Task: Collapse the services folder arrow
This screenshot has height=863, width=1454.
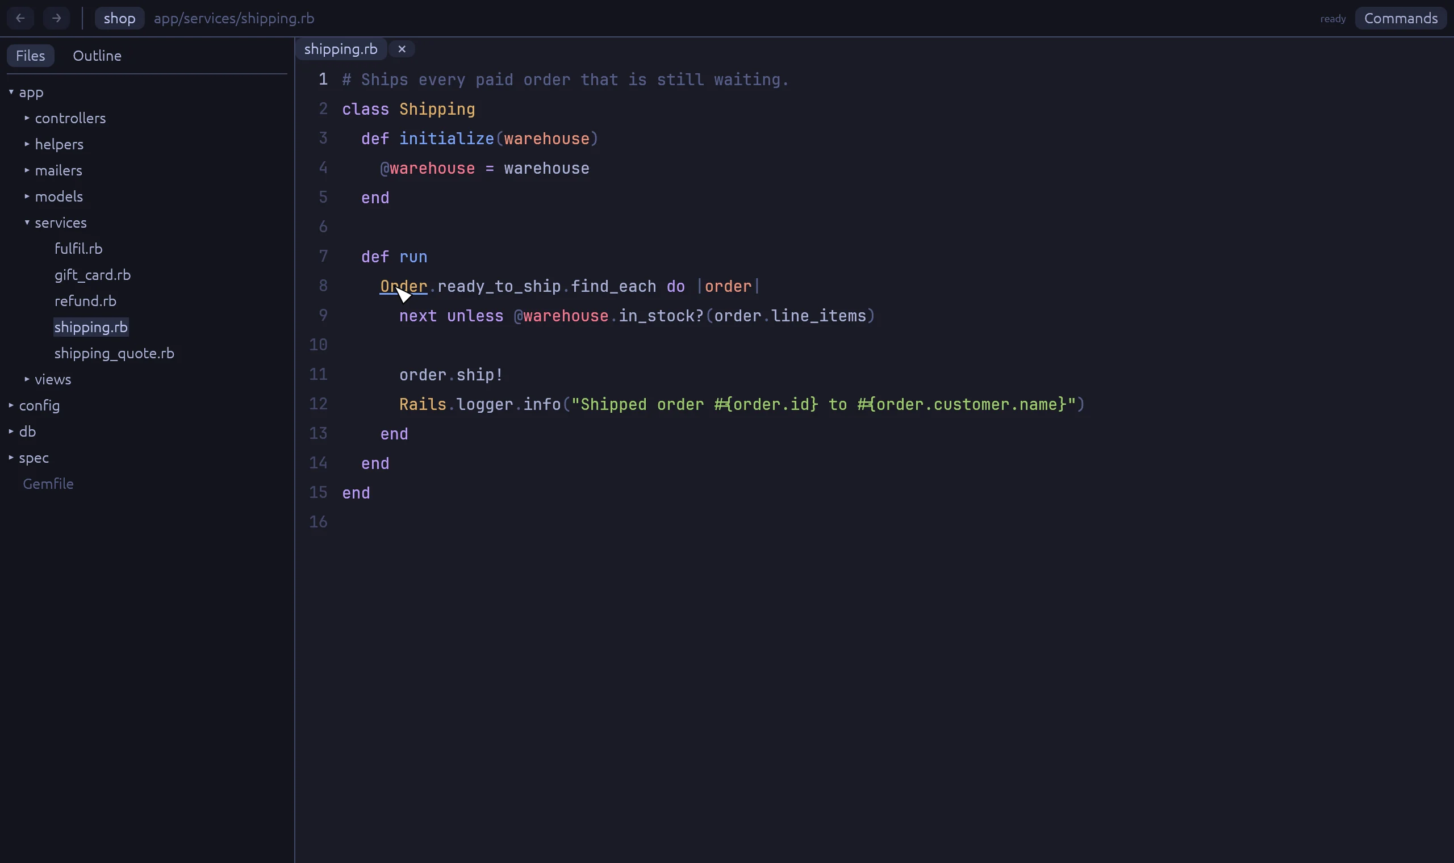Action: [27, 222]
